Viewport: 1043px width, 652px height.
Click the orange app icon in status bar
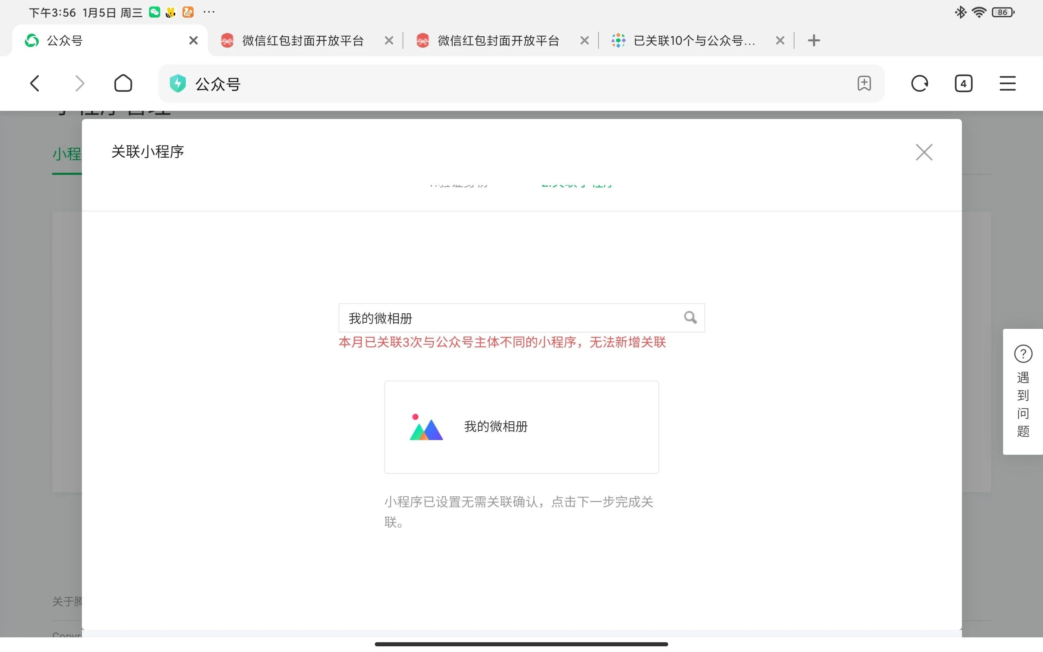(x=188, y=12)
